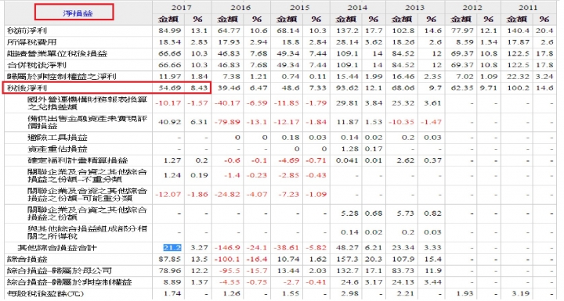Click 54.69 in the 稅後淨利 row

(x=170, y=88)
